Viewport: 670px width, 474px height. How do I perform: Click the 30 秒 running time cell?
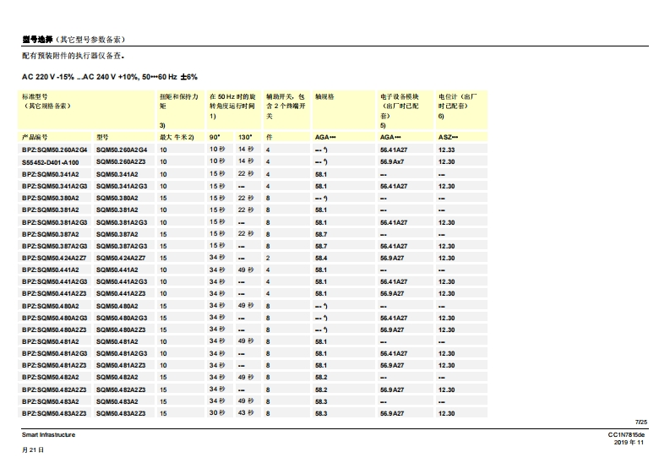coord(217,413)
